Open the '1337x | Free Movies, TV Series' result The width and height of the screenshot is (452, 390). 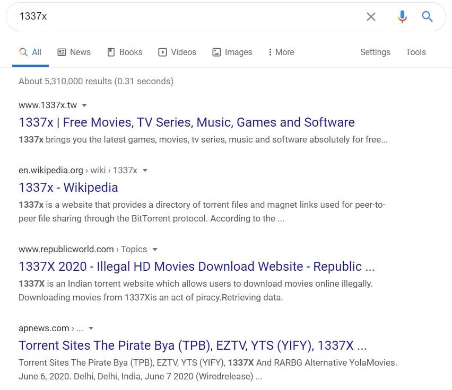pos(187,122)
